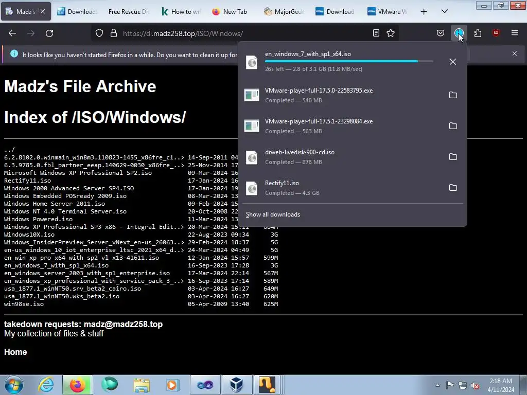Dismiss the Firefox cleanup notification bar

[x=515, y=53]
